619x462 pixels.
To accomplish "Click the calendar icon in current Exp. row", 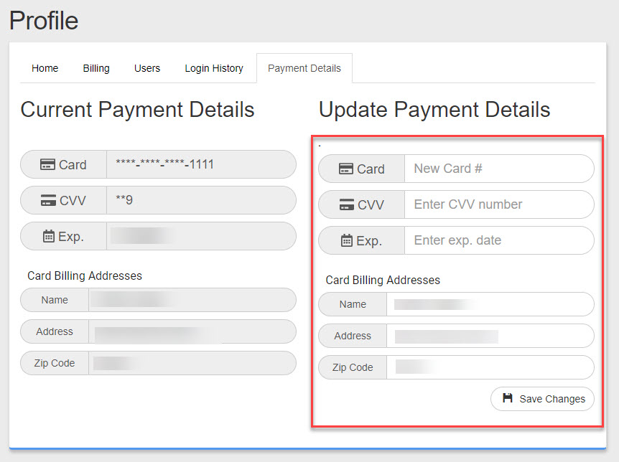I will (48, 237).
